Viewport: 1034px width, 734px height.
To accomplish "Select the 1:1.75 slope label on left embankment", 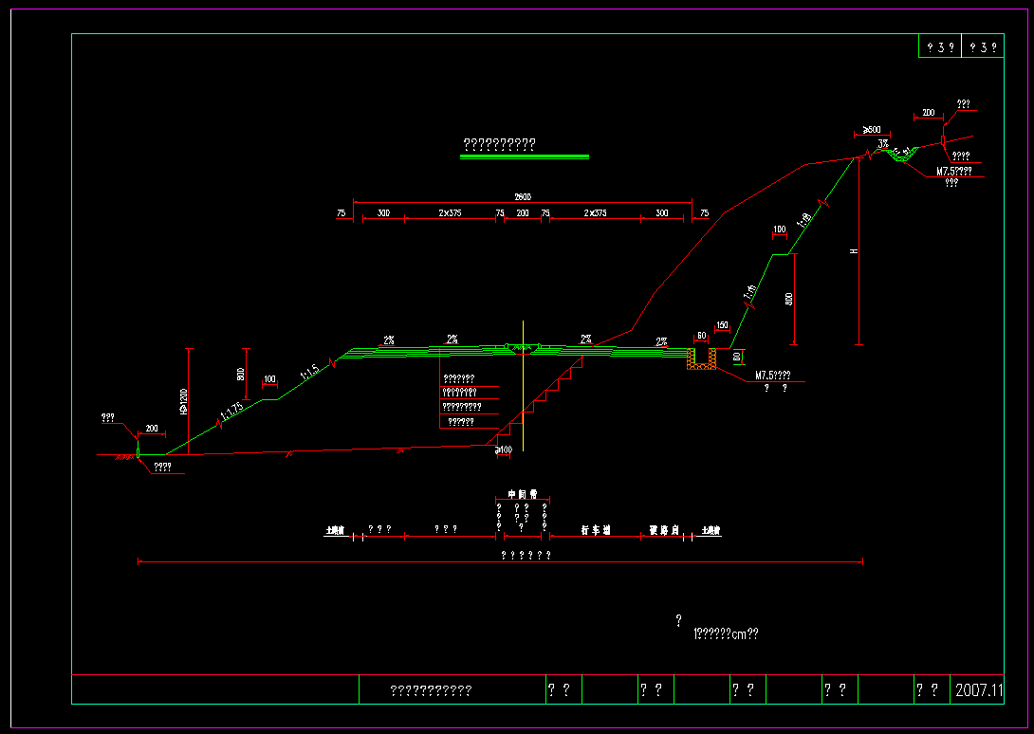I will point(231,412).
